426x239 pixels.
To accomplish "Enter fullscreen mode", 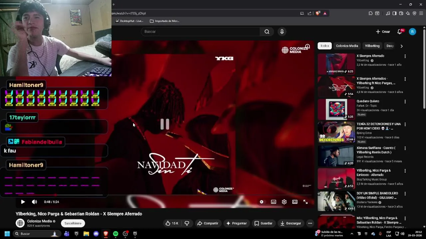I will (x=306, y=202).
